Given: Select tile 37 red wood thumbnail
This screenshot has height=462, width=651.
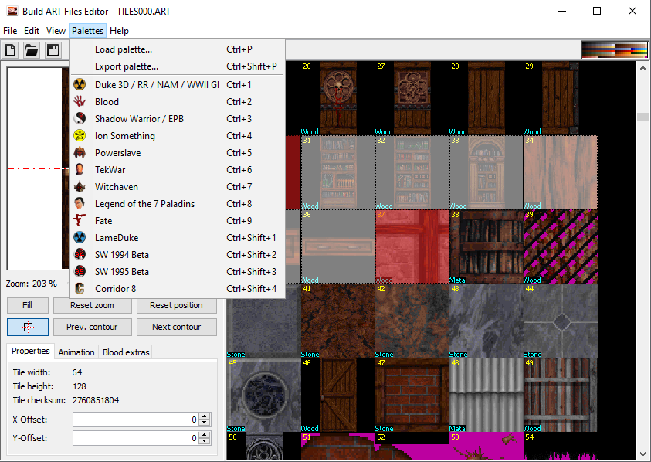Looking at the screenshot, I should point(412,246).
